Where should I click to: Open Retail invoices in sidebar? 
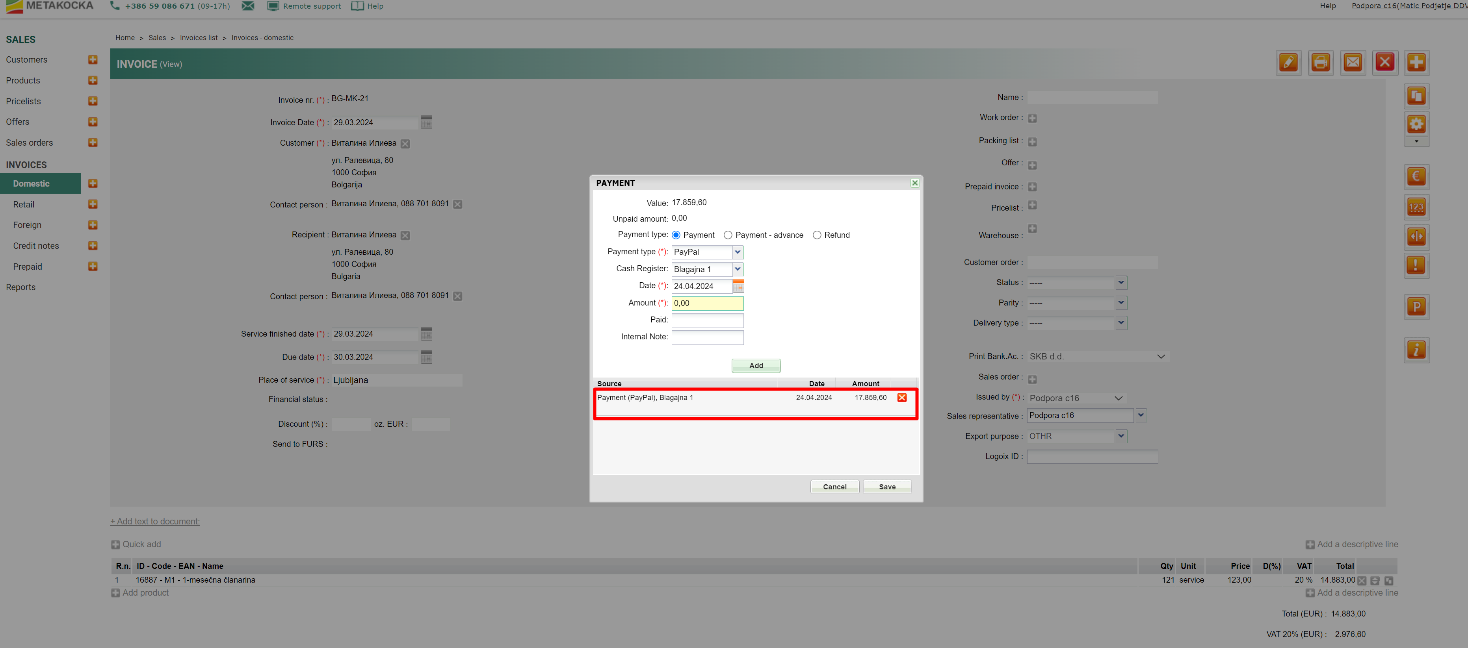tap(23, 204)
